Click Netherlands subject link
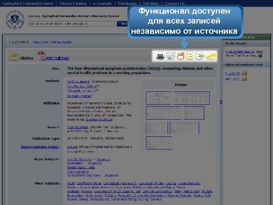This screenshot has height=205, width=273. point(94,195)
